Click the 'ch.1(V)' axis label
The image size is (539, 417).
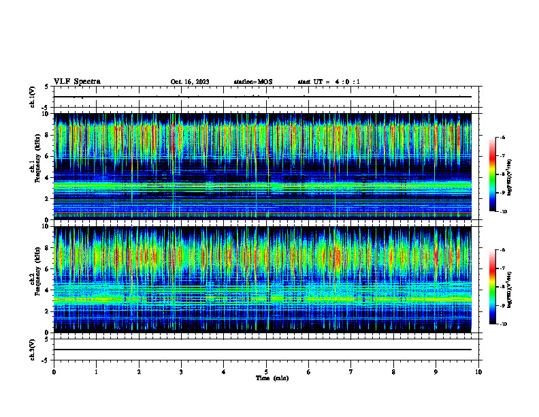pos(33,97)
